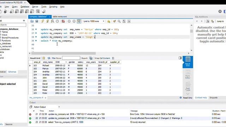
Task: Open View menu
Action: pyautogui.click(x=7, y=7)
